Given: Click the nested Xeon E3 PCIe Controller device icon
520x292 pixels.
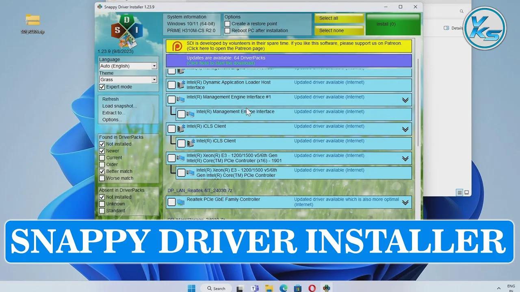Looking at the screenshot, I should 191,172.
